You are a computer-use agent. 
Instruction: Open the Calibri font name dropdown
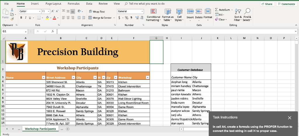tap(39, 11)
